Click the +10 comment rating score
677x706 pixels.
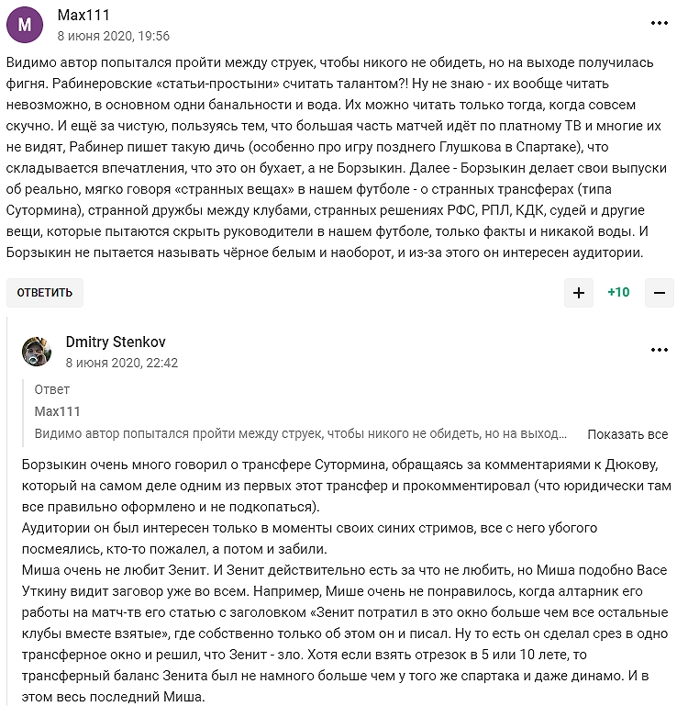click(618, 293)
